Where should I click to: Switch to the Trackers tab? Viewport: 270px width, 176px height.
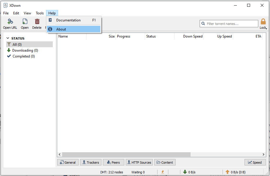tap(91, 162)
